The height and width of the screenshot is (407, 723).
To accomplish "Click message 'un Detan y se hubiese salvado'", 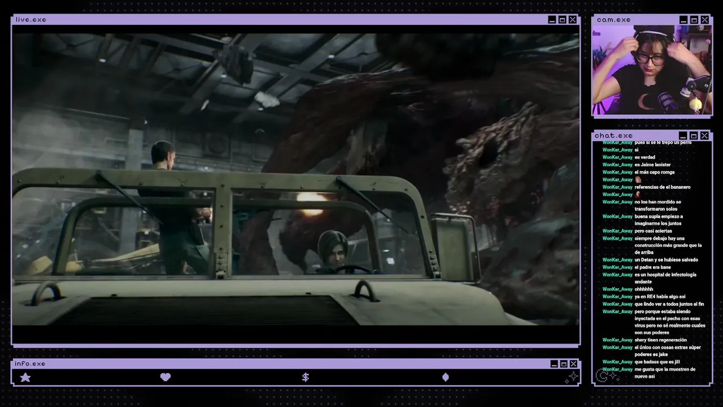I will coord(667,260).
